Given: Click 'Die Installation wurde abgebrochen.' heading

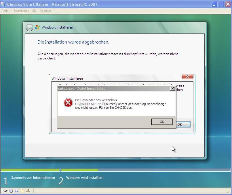Looking at the screenshot, I should pyautogui.click(x=73, y=42).
